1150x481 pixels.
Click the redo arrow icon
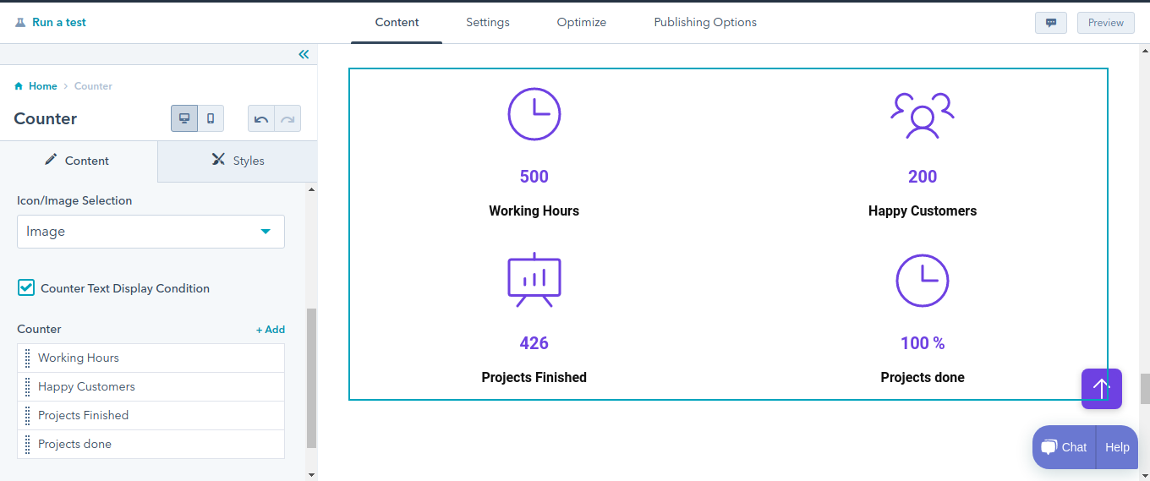pos(287,119)
